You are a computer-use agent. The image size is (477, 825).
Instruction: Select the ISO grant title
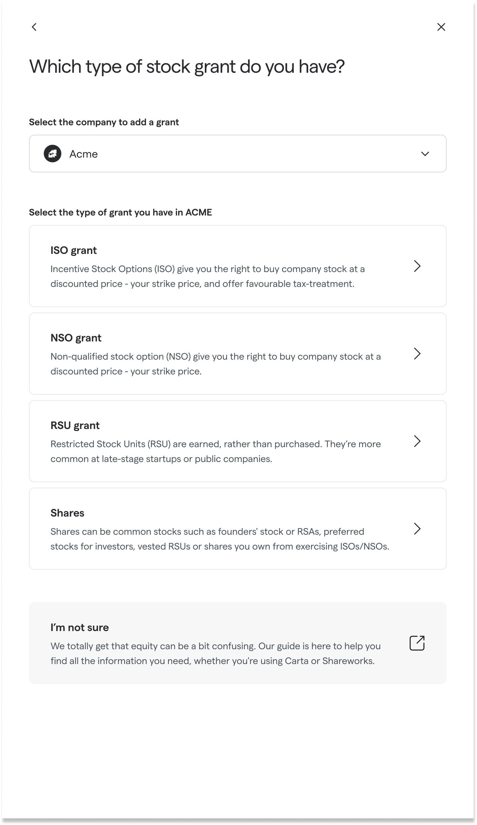73,251
